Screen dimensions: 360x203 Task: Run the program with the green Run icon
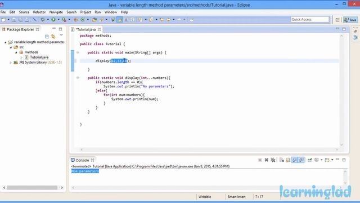click(x=53, y=20)
